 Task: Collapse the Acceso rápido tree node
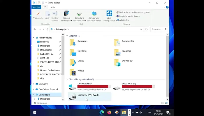click(x=34, y=38)
